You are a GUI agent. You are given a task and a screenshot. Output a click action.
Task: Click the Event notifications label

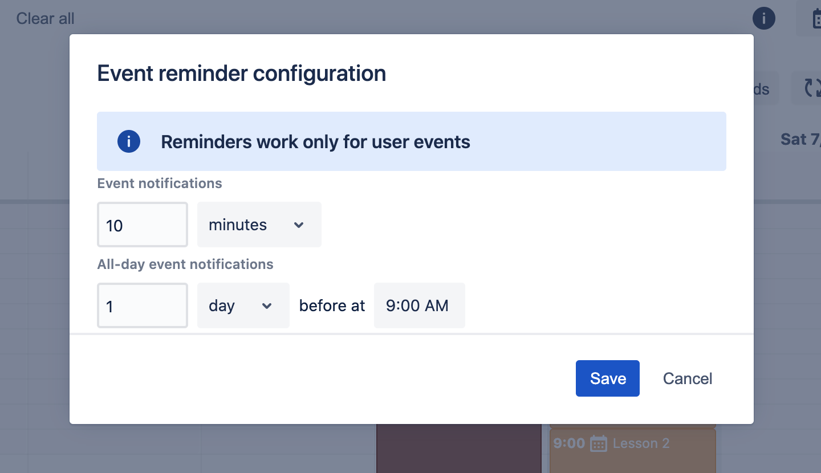pyautogui.click(x=160, y=184)
